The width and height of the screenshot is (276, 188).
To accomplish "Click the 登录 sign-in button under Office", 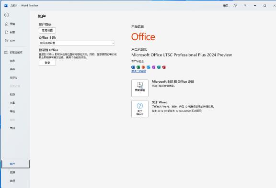I will click(47, 63).
